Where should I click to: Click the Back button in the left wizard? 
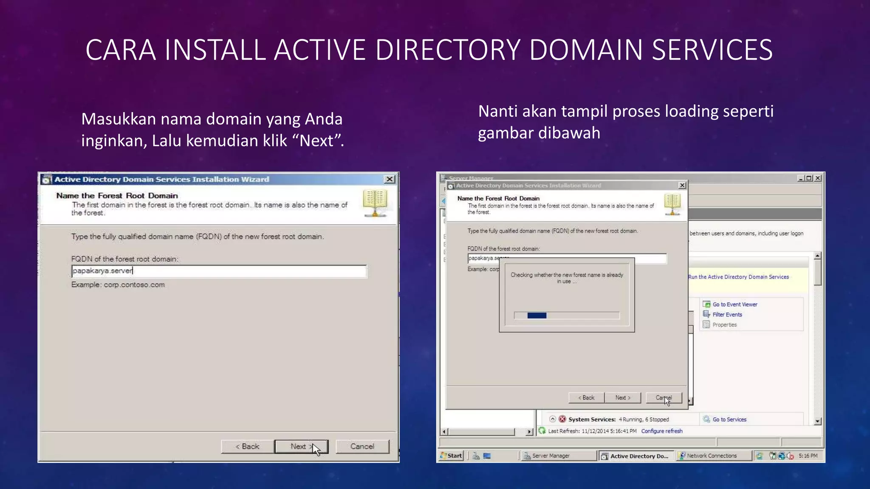click(248, 447)
